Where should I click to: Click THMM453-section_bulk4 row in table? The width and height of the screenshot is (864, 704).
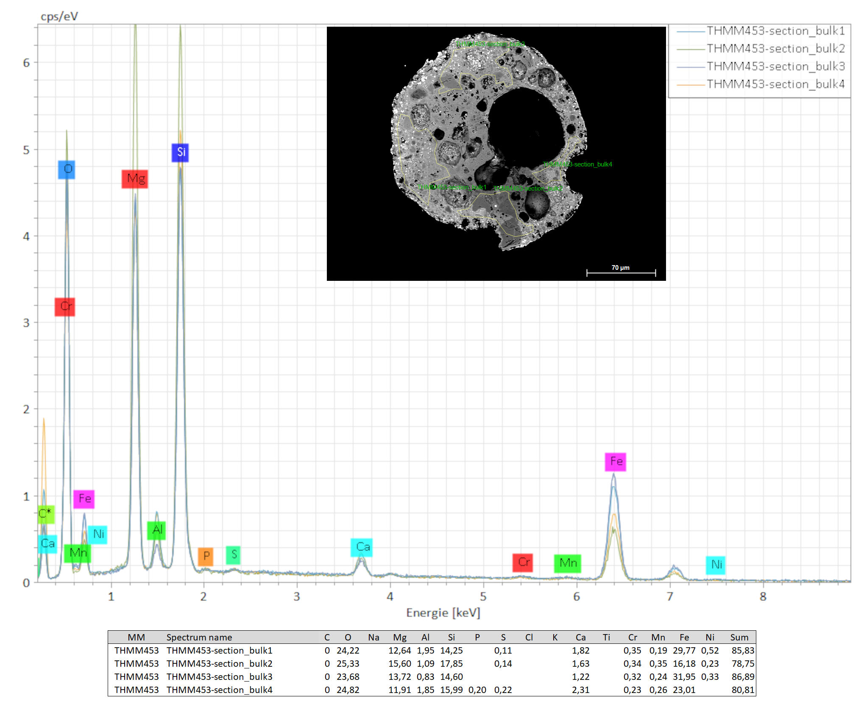click(219, 690)
